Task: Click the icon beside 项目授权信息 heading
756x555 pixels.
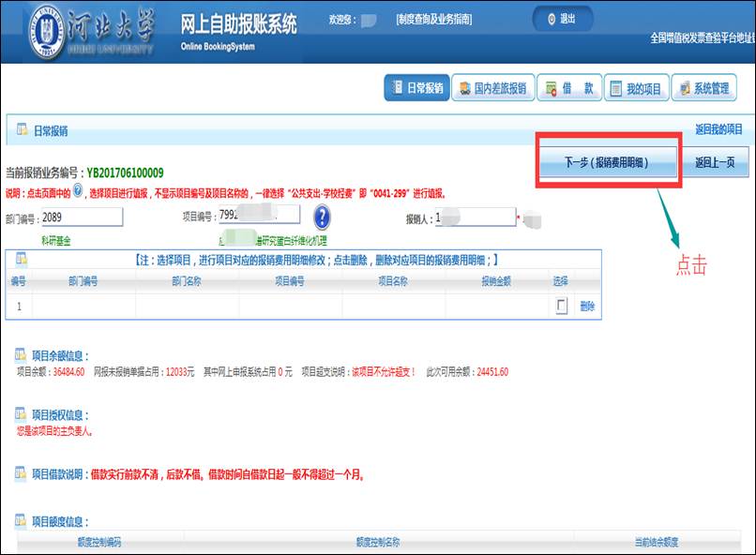Action: point(21,414)
